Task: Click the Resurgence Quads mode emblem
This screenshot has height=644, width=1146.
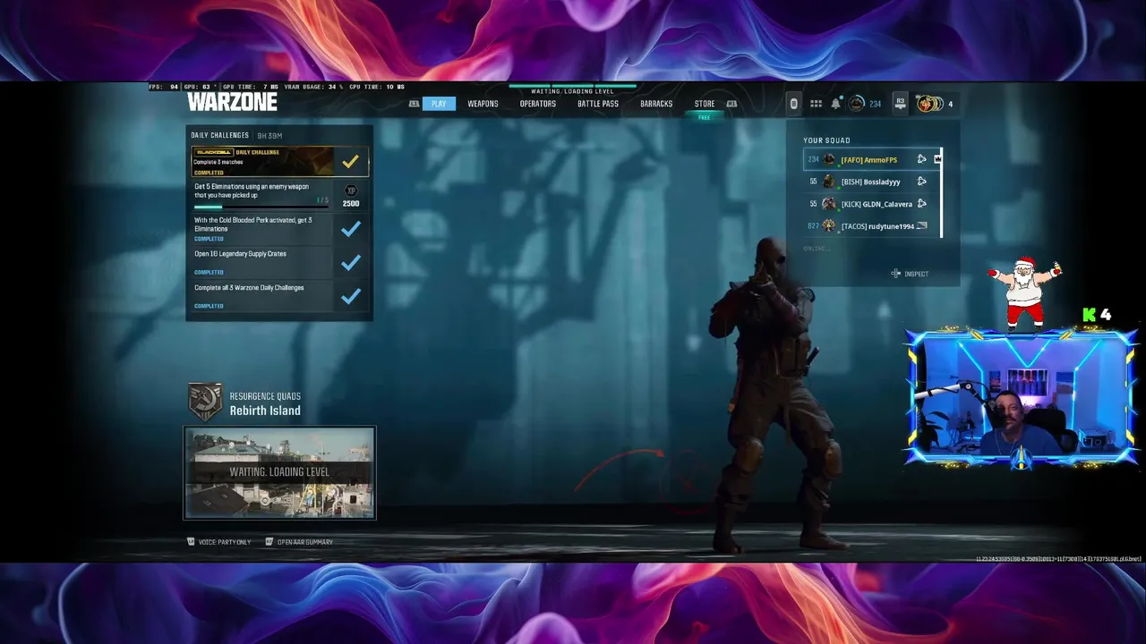Action: pyautogui.click(x=205, y=402)
